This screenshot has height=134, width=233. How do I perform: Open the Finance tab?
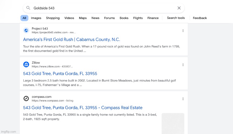[x=153, y=18]
